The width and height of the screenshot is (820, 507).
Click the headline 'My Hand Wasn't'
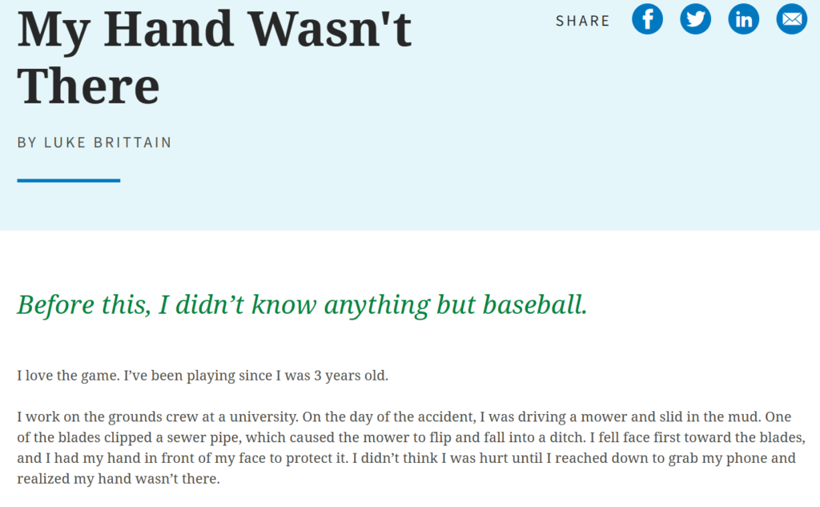point(215,30)
